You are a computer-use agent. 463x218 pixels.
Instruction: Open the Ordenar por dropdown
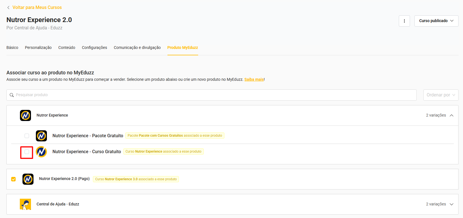pos(441,95)
